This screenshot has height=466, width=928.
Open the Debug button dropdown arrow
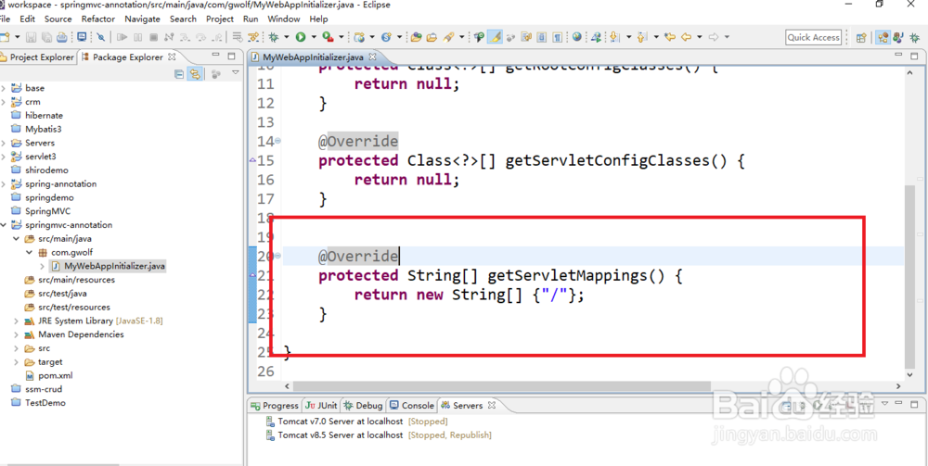tap(287, 37)
